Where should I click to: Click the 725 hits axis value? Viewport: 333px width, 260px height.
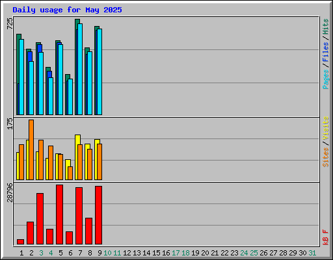click(10, 23)
